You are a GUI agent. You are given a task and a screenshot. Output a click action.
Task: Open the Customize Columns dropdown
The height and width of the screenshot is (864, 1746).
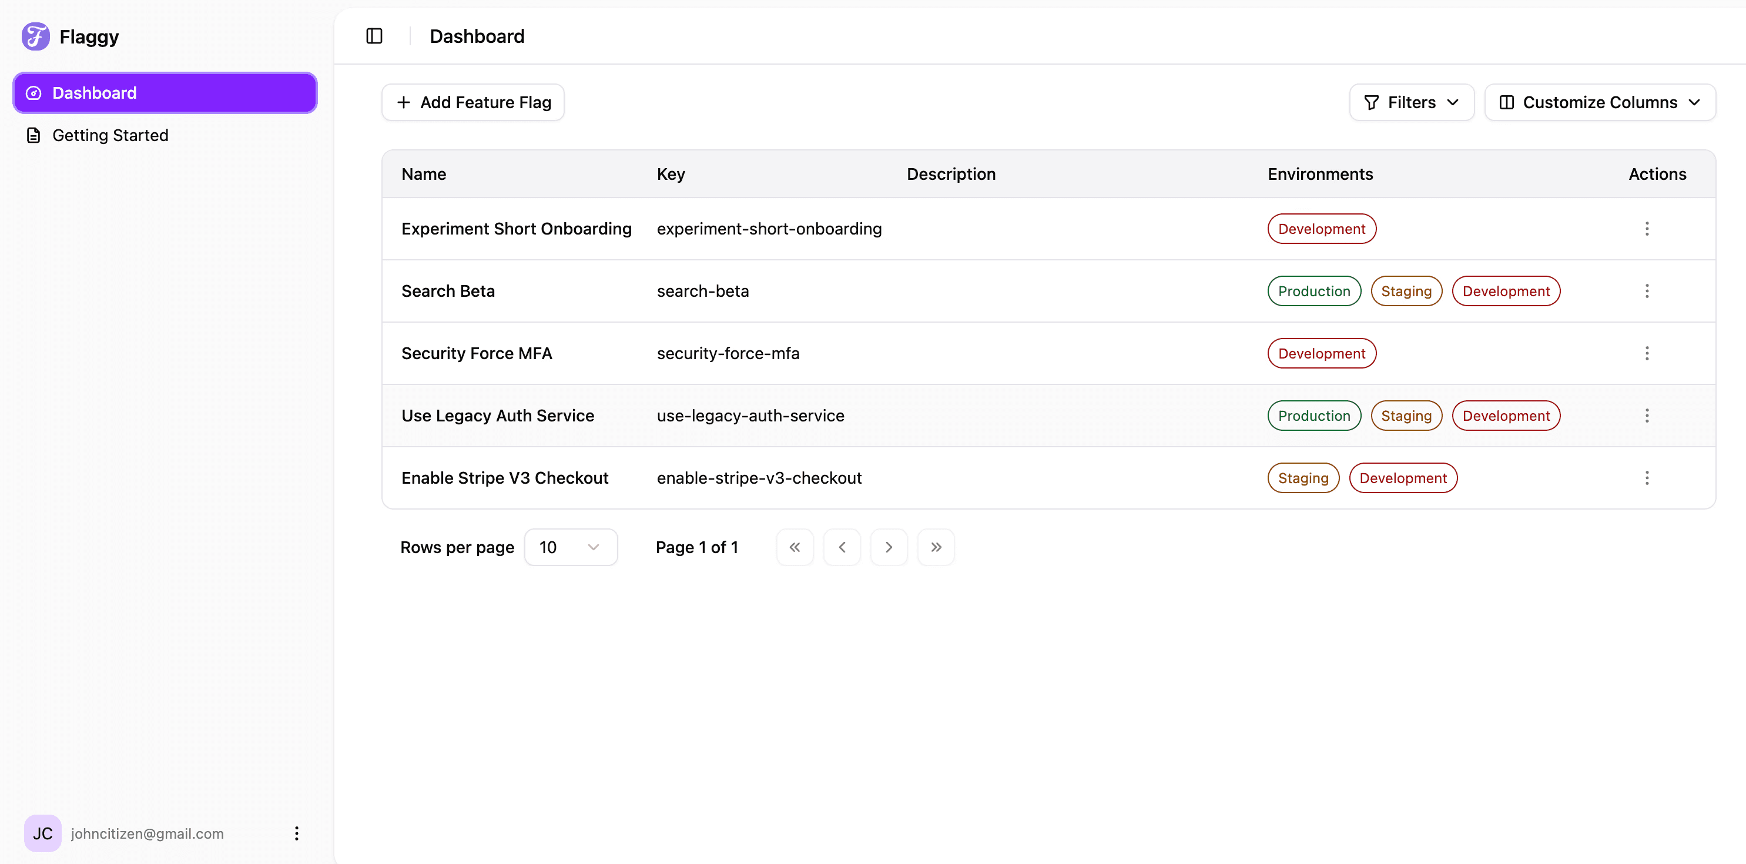click(1600, 102)
